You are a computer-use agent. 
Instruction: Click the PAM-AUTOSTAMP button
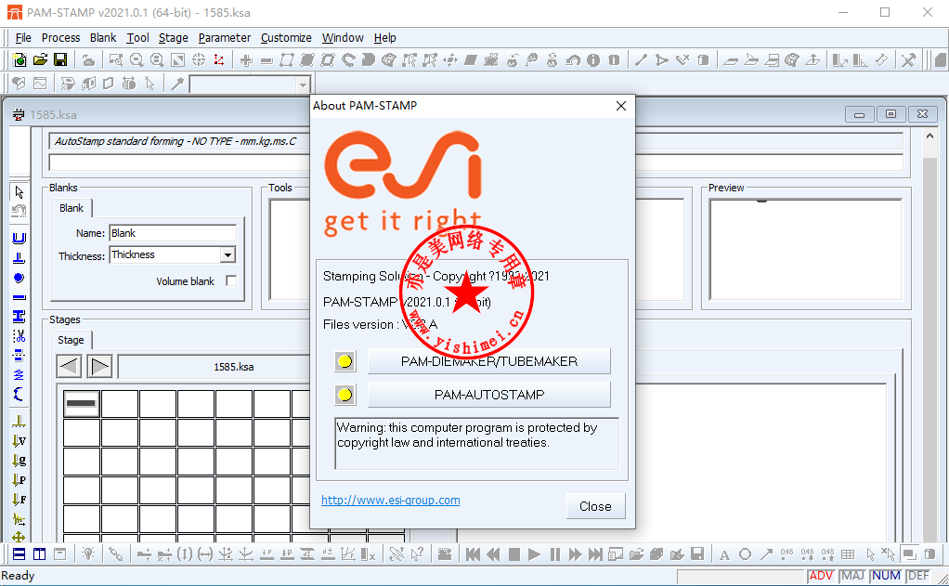click(489, 395)
